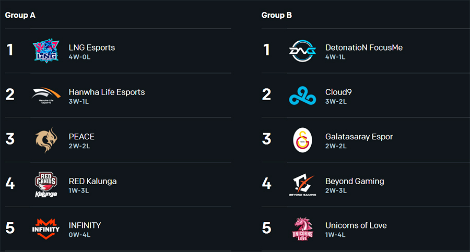Open the RED Canids Kalunga logo
The height and width of the screenshot is (252, 470).
(46, 185)
